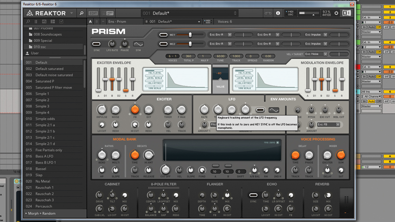
Task: Click the sidebar list view icon
Action: click(36, 22)
